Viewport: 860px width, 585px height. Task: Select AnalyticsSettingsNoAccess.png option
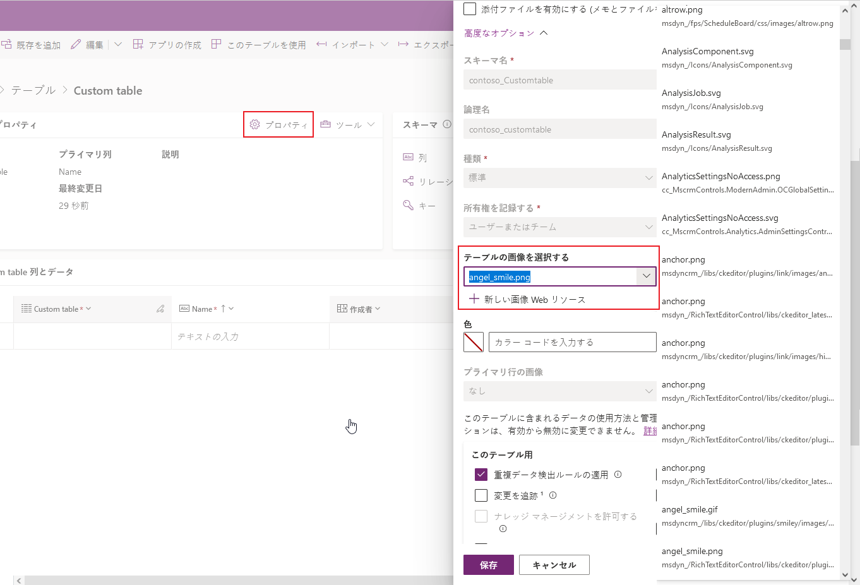748,182
